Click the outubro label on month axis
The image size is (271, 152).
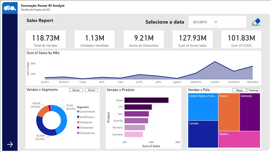[x=215, y=82]
